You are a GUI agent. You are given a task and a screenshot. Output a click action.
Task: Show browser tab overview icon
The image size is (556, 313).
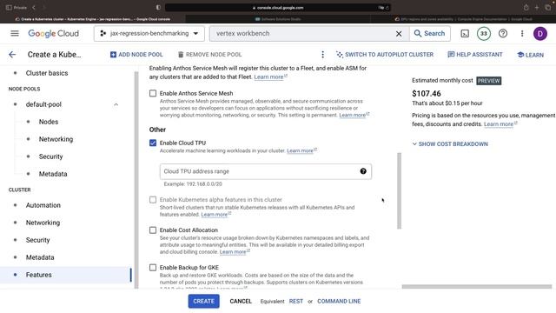pos(548,8)
